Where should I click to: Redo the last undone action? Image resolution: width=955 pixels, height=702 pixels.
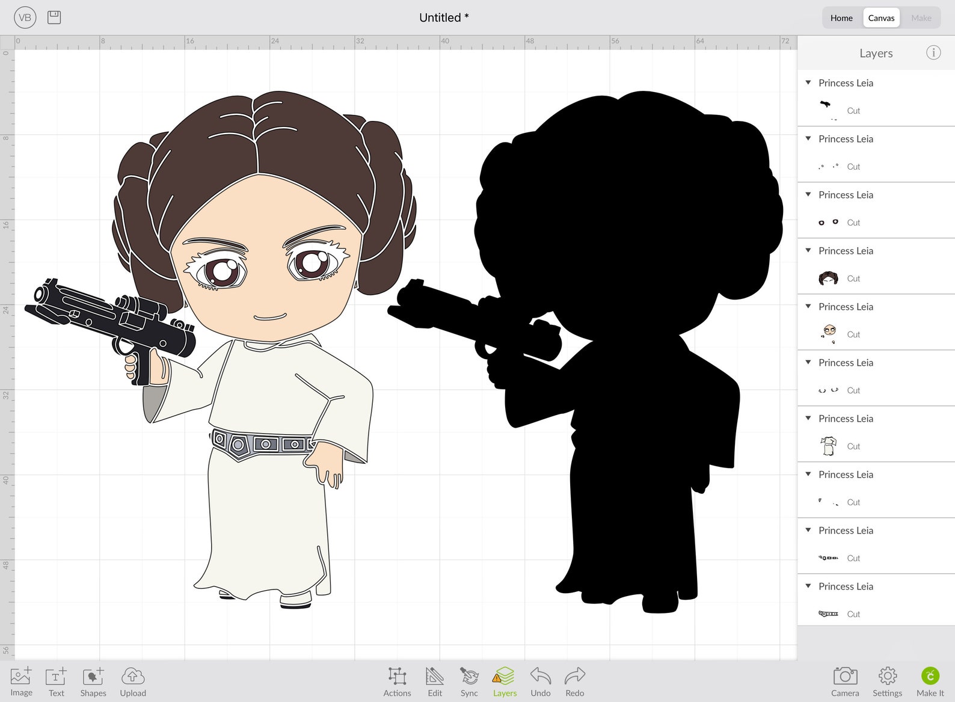tap(575, 682)
